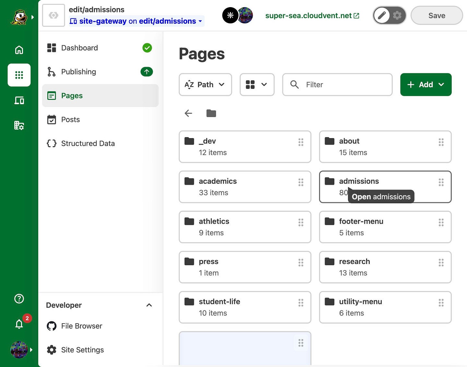Open the grid view layout dropdown

pyautogui.click(x=257, y=85)
